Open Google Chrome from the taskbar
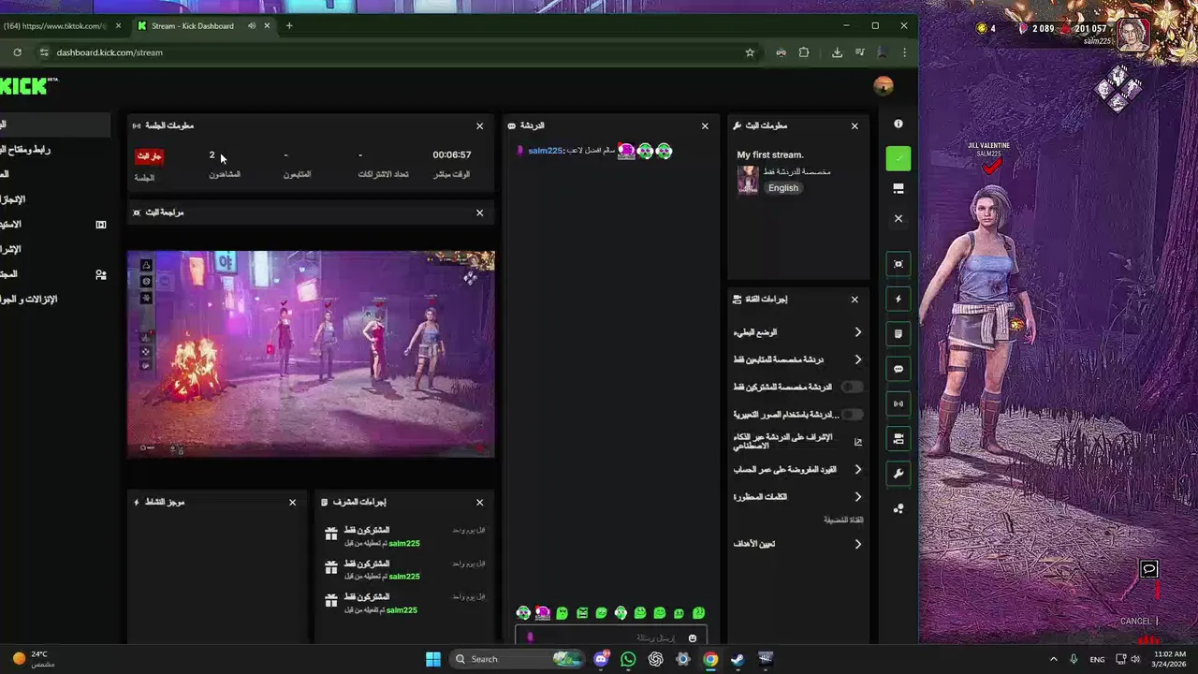Image resolution: width=1198 pixels, height=674 pixels. tap(710, 659)
